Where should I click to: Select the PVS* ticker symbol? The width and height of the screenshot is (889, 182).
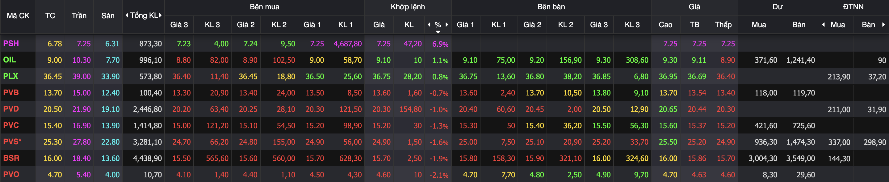pos(12,142)
